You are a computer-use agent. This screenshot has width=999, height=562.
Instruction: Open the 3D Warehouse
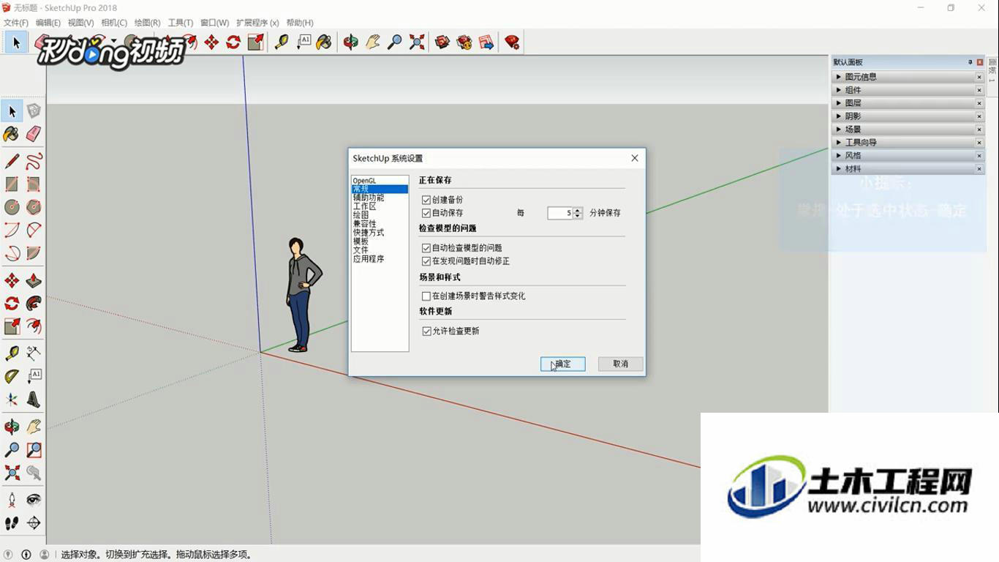442,42
